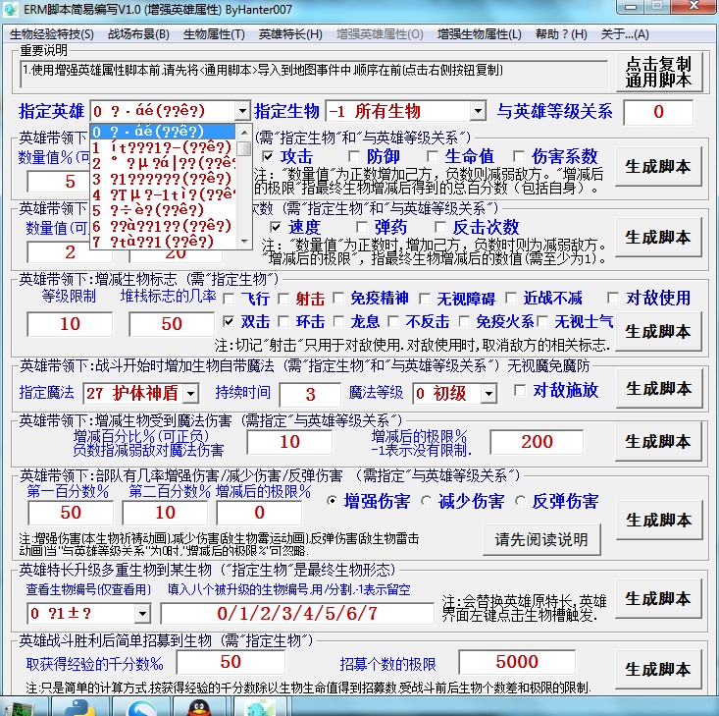Enable the 环击 checkbox
The image size is (719, 716).
pyautogui.click(x=283, y=321)
